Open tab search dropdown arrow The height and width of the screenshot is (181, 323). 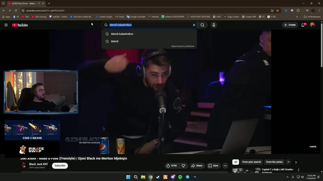tap(3, 4)
